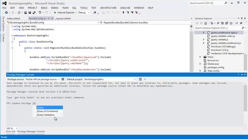
Task: Undo the last action via toolbar
Action: [40, 12]
